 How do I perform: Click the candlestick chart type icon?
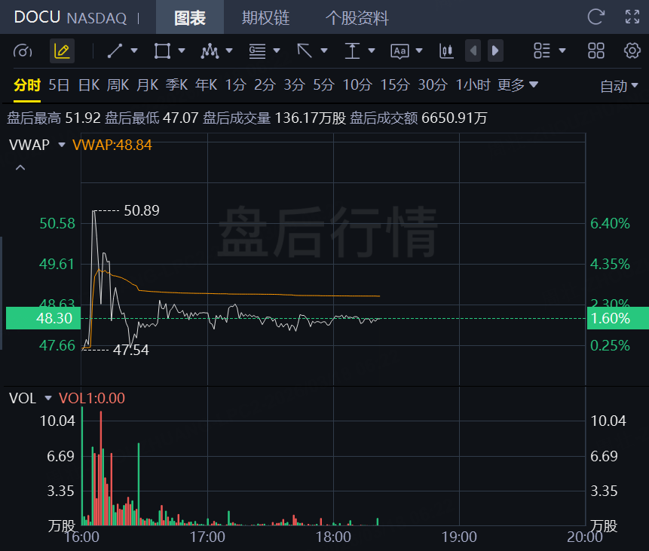pyautogui.click(x=446, y=51)
